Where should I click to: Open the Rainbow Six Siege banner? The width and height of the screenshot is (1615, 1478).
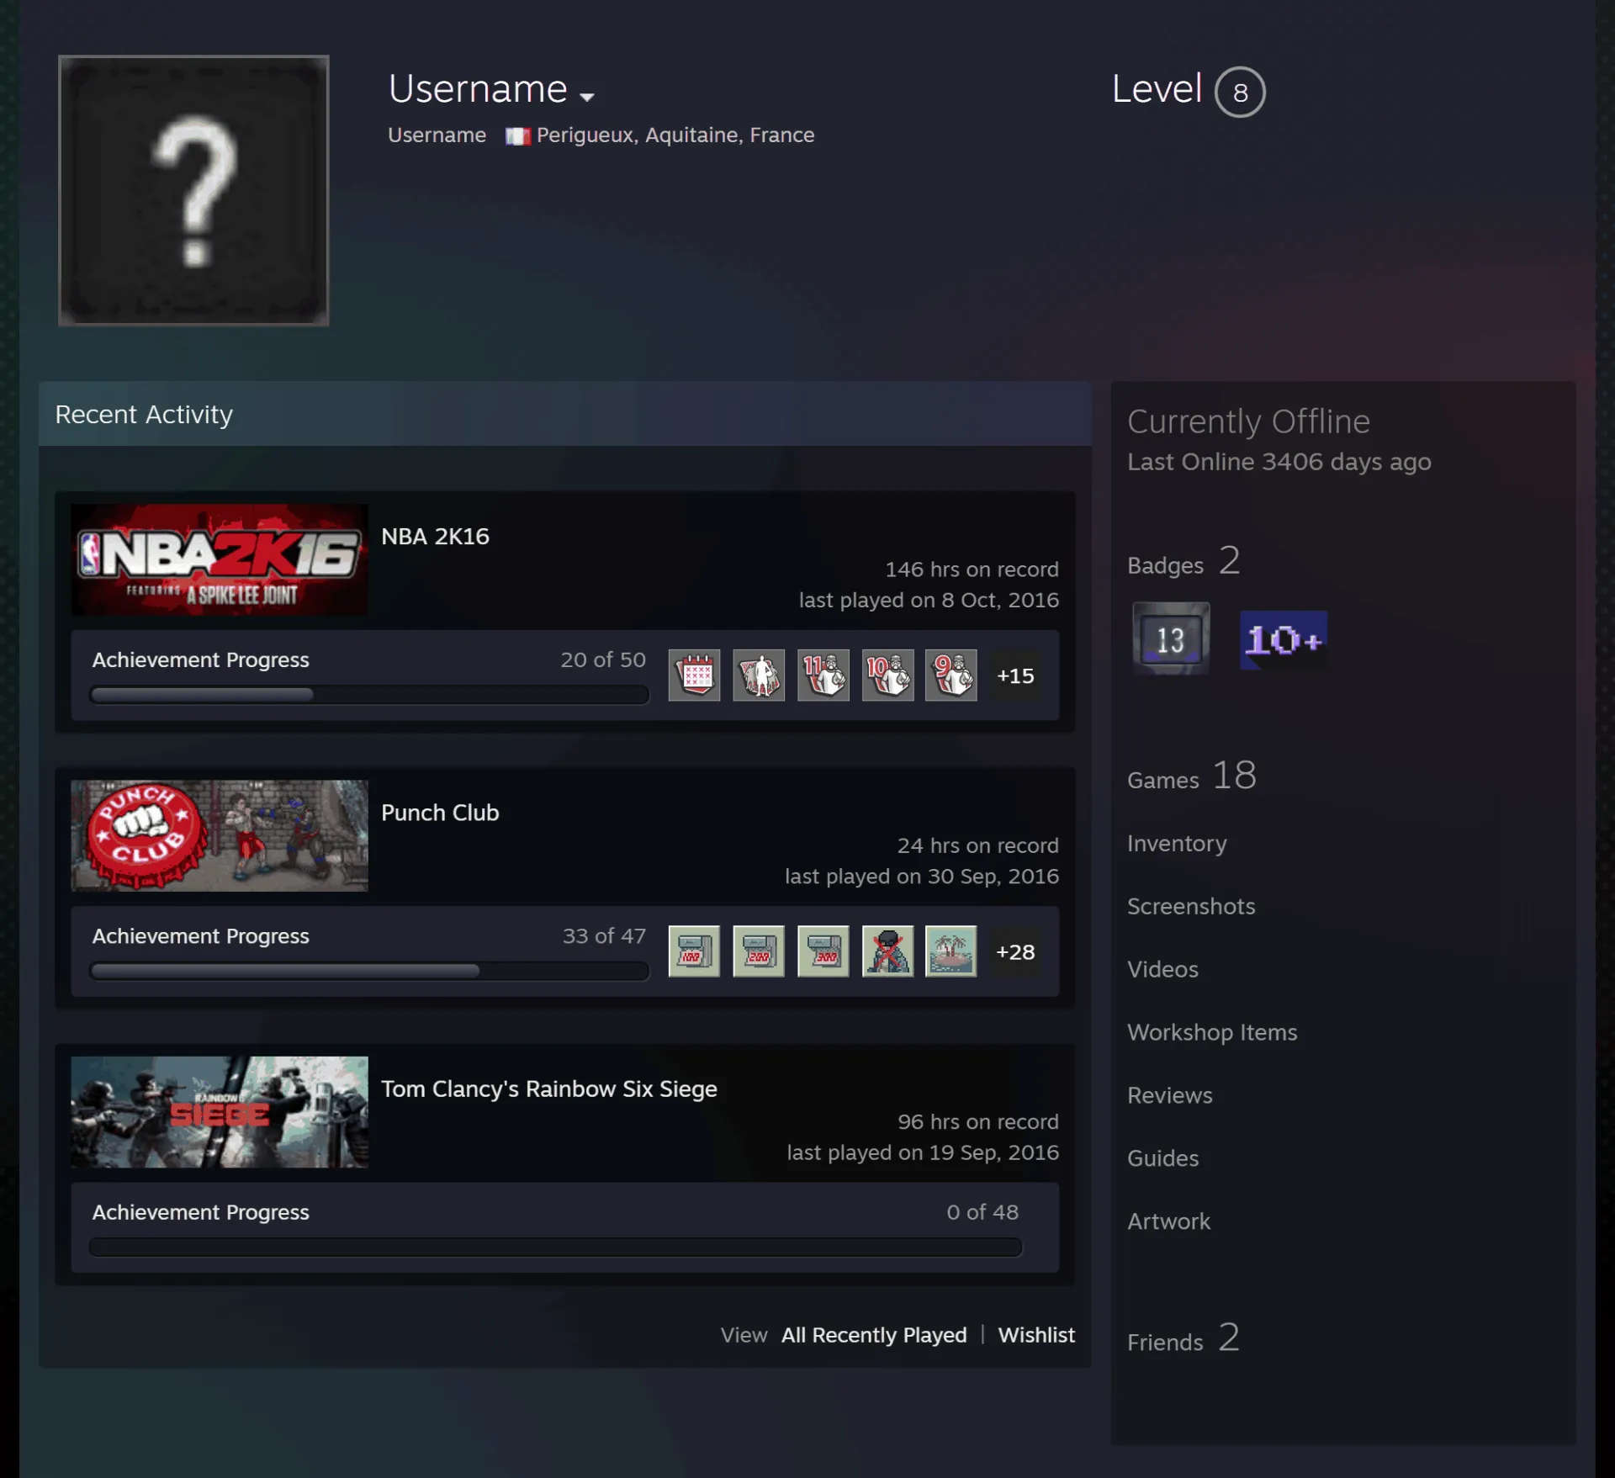[220, 1111]
